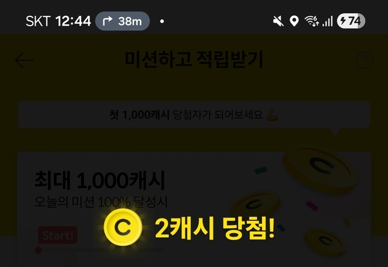Tap the red Start! badge
Image resolution: width=388 pixels, height=267 pixels.
point(58,235)
